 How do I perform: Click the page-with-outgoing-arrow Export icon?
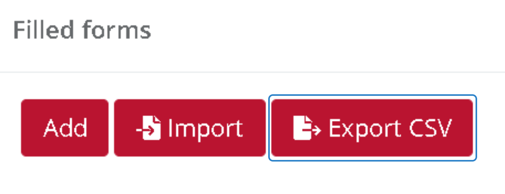coord(307,128)
